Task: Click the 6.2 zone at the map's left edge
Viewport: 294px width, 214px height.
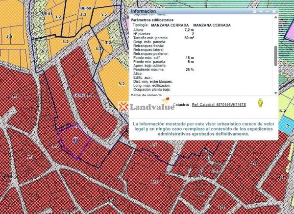Action: (x=45, y=50)
